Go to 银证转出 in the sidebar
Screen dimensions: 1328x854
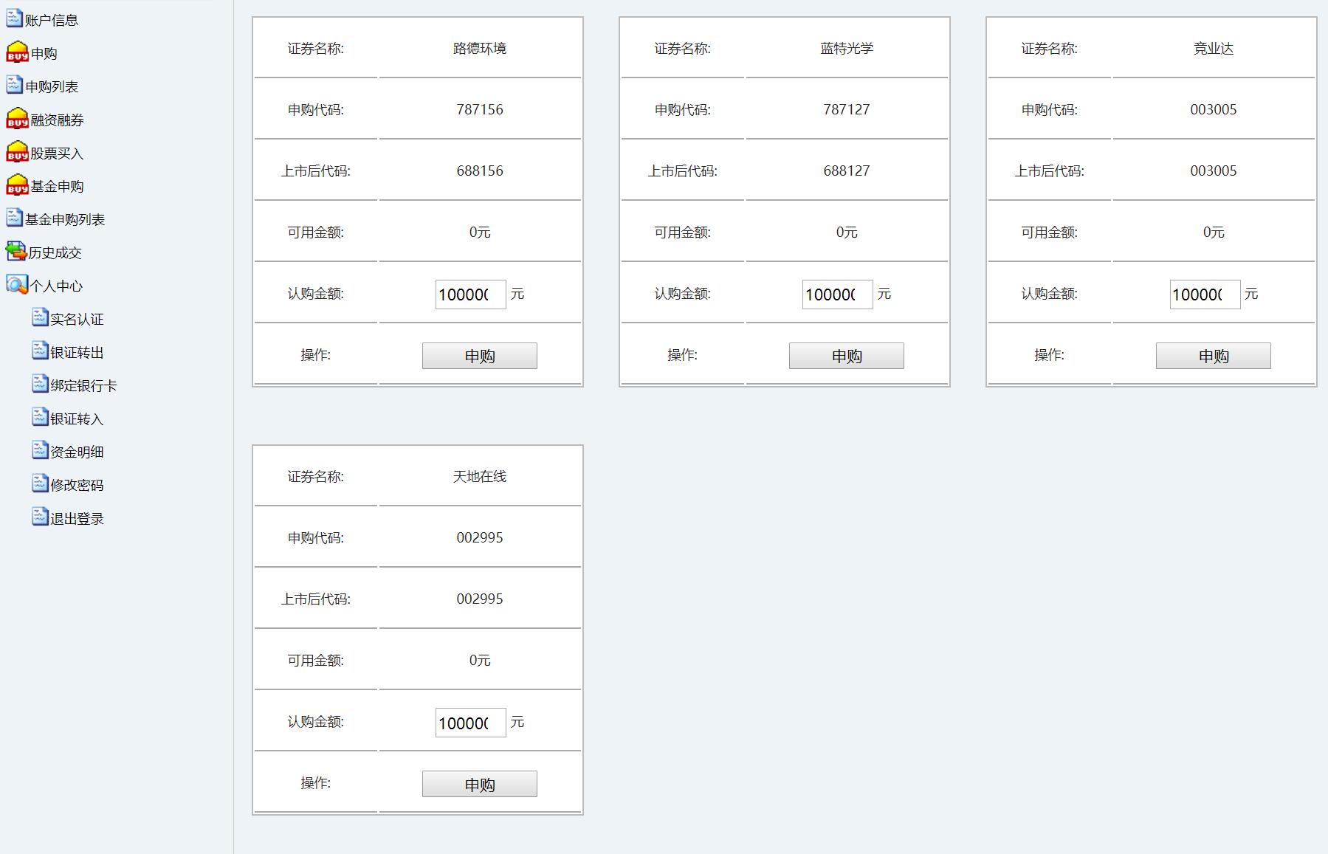(x=77, y=353)
